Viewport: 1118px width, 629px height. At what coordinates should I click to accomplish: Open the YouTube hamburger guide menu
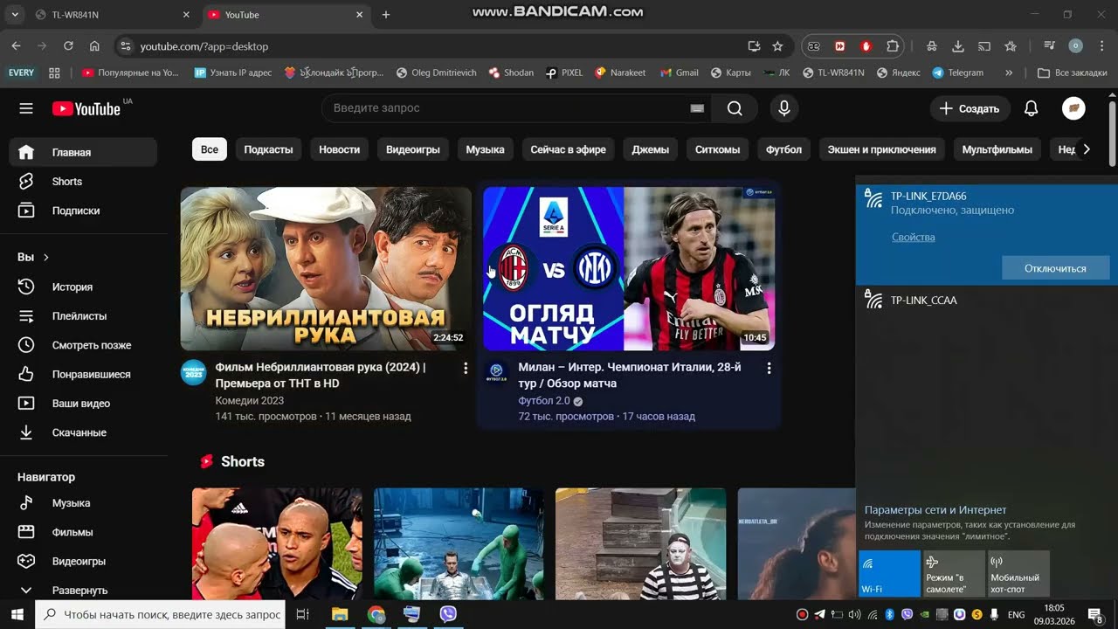(26, 108)
